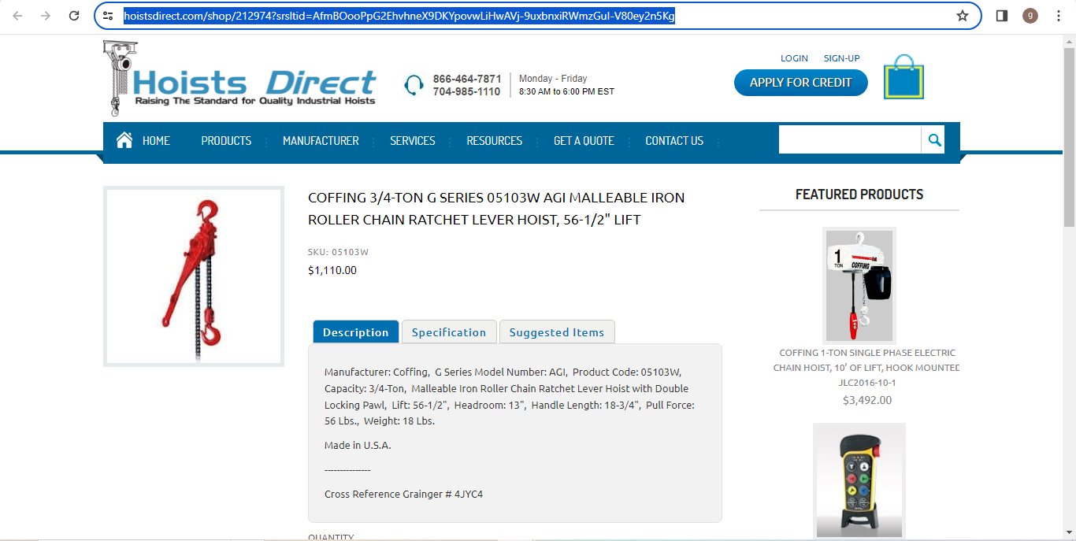Bookmark this page with the star icon

point(962,16)
